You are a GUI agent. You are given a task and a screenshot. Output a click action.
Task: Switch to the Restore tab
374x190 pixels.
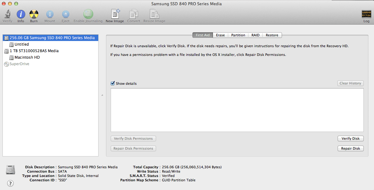[272, 35]
